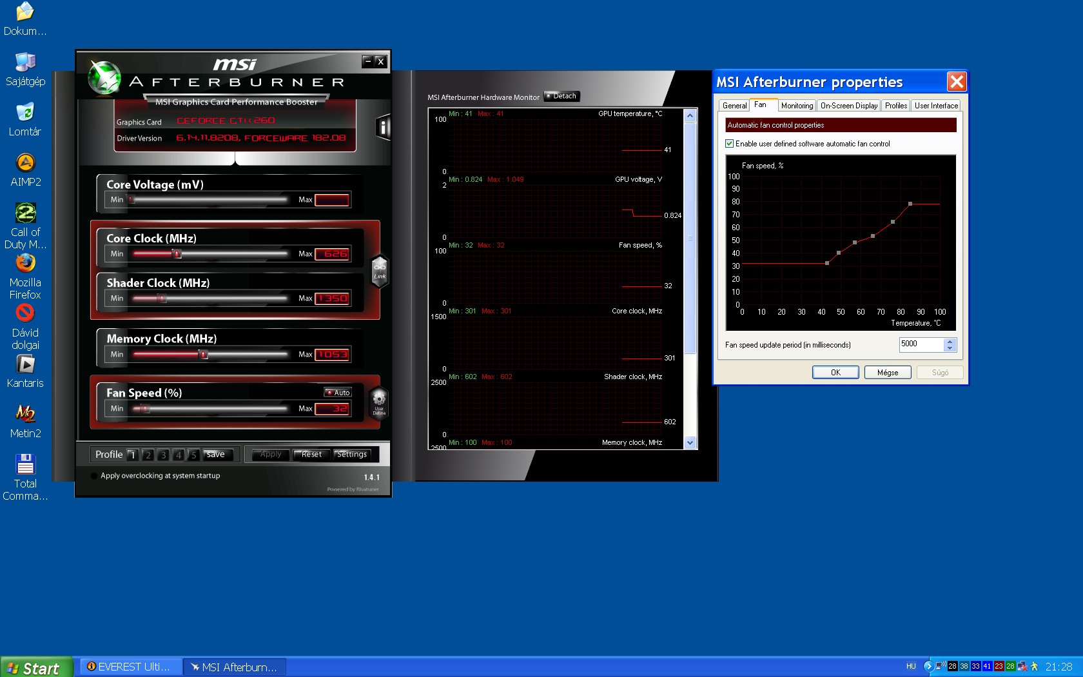Select profile slot 2
Screen dimensions: 1083x677
point(148,455)
